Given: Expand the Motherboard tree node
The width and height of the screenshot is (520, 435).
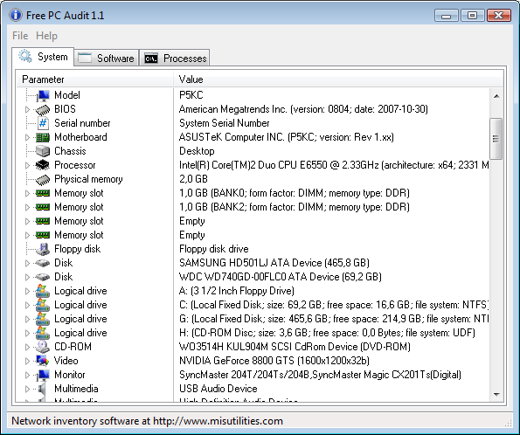Looking at the screenshot, I should [x=27, y=137].
